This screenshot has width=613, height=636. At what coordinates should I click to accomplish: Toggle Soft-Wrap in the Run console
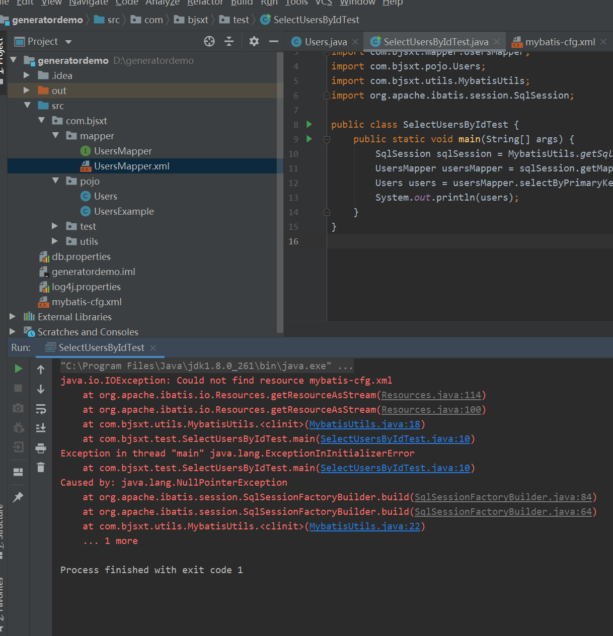coord(41,409)
